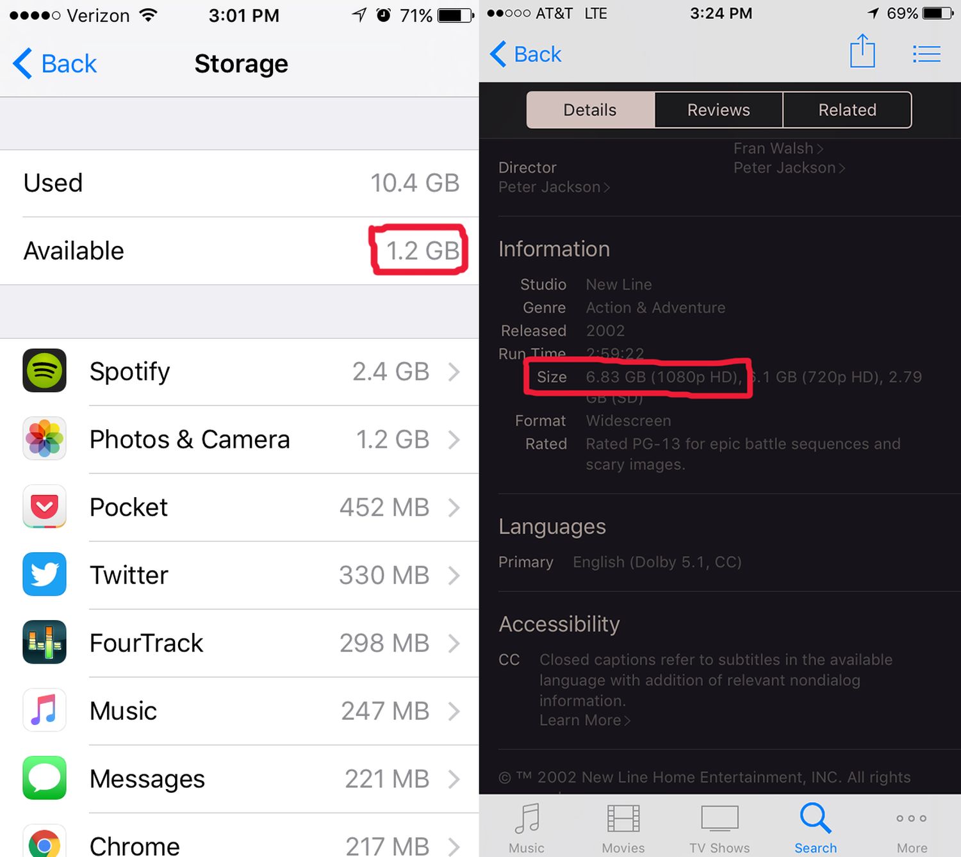This screenshot has width=961, height=857.
Task: Switch to the Related tab
Action: point(847,110)
